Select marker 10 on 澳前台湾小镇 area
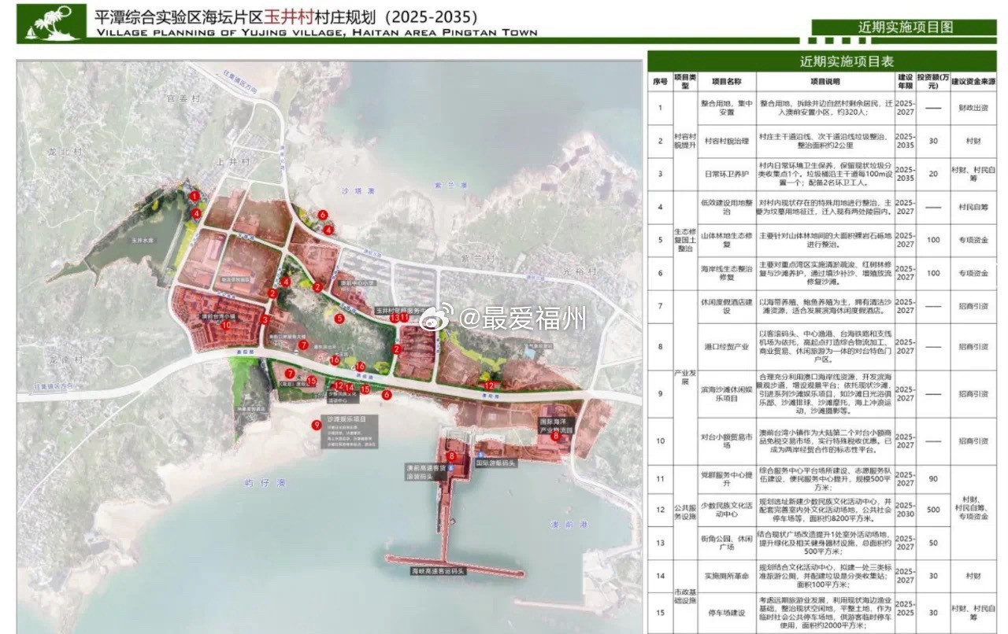 (x=227, y=325)
